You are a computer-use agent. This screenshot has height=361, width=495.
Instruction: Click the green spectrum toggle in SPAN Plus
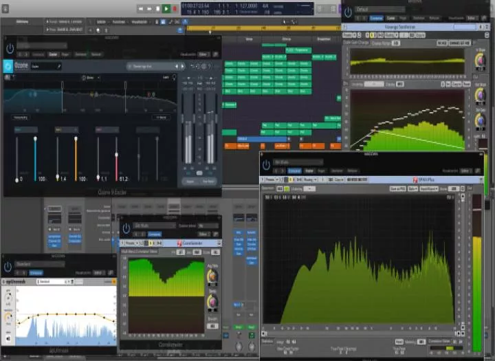[x=287, y=188]
